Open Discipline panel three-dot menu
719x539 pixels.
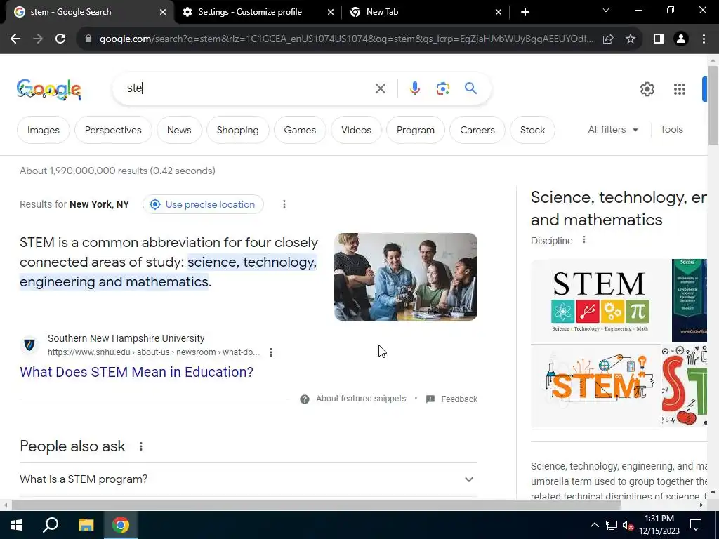[x=583, y=240]
